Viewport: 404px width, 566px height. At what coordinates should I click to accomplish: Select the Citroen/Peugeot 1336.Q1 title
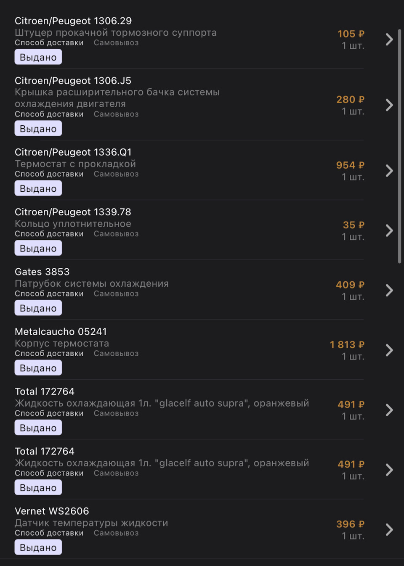(x=73, y=152)
